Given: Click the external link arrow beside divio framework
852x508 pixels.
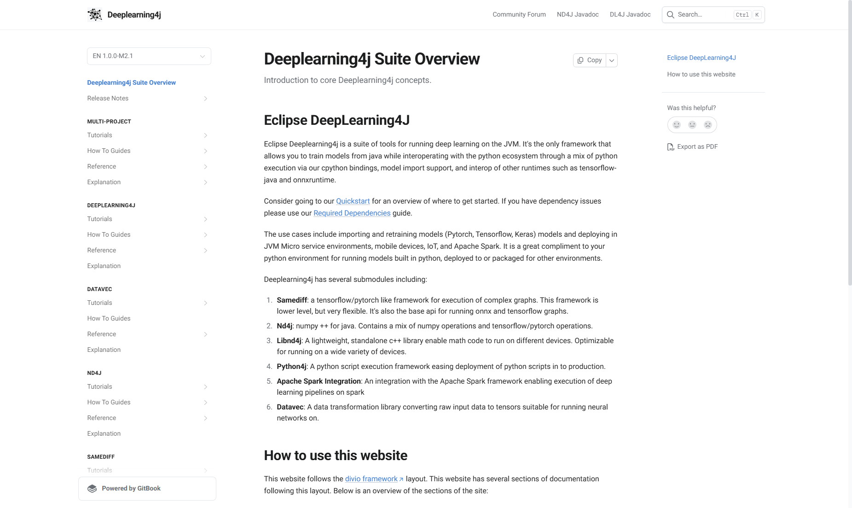Looking at the screenshot, I should tap(401, 479).
